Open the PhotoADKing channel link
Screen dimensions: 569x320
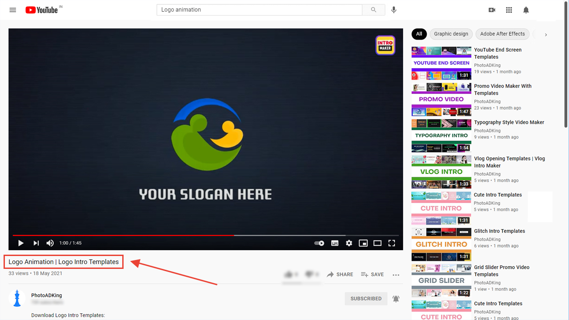[46, 295]
